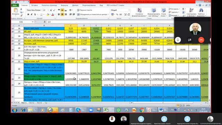The width and height of the screenshot is (222, 125).
Task: Toggle top vertical alignment
Action: pyautogui.click(x=59, y=10)
